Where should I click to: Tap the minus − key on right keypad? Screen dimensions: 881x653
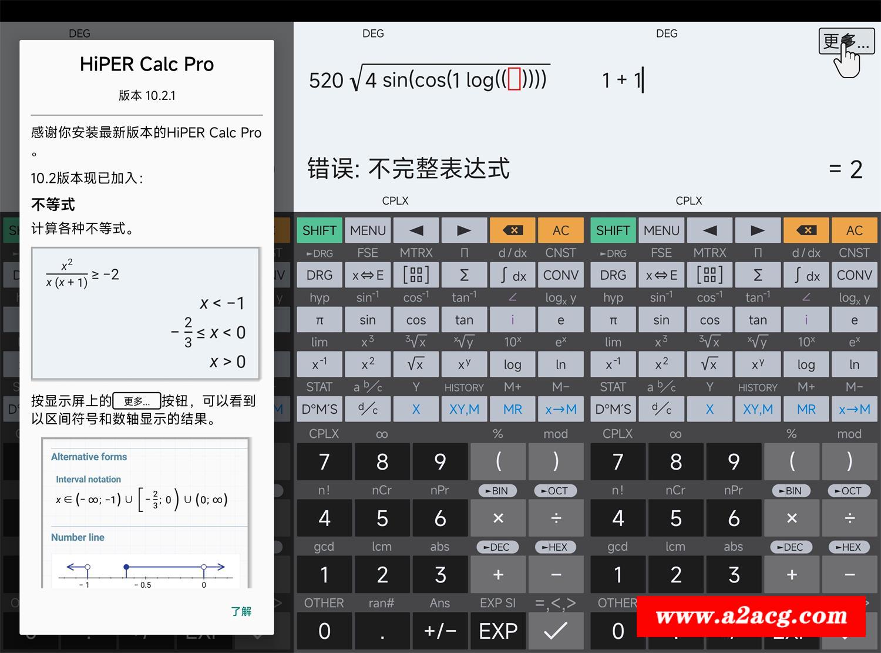pos(850,574)
